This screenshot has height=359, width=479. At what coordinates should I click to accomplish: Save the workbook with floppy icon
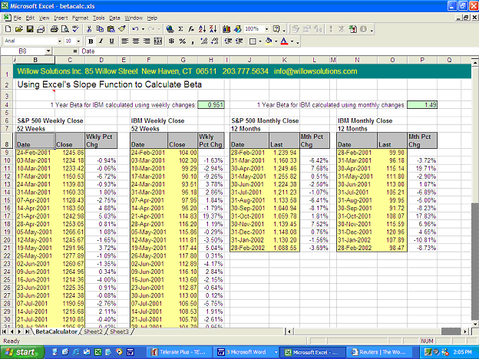(30, 29)
